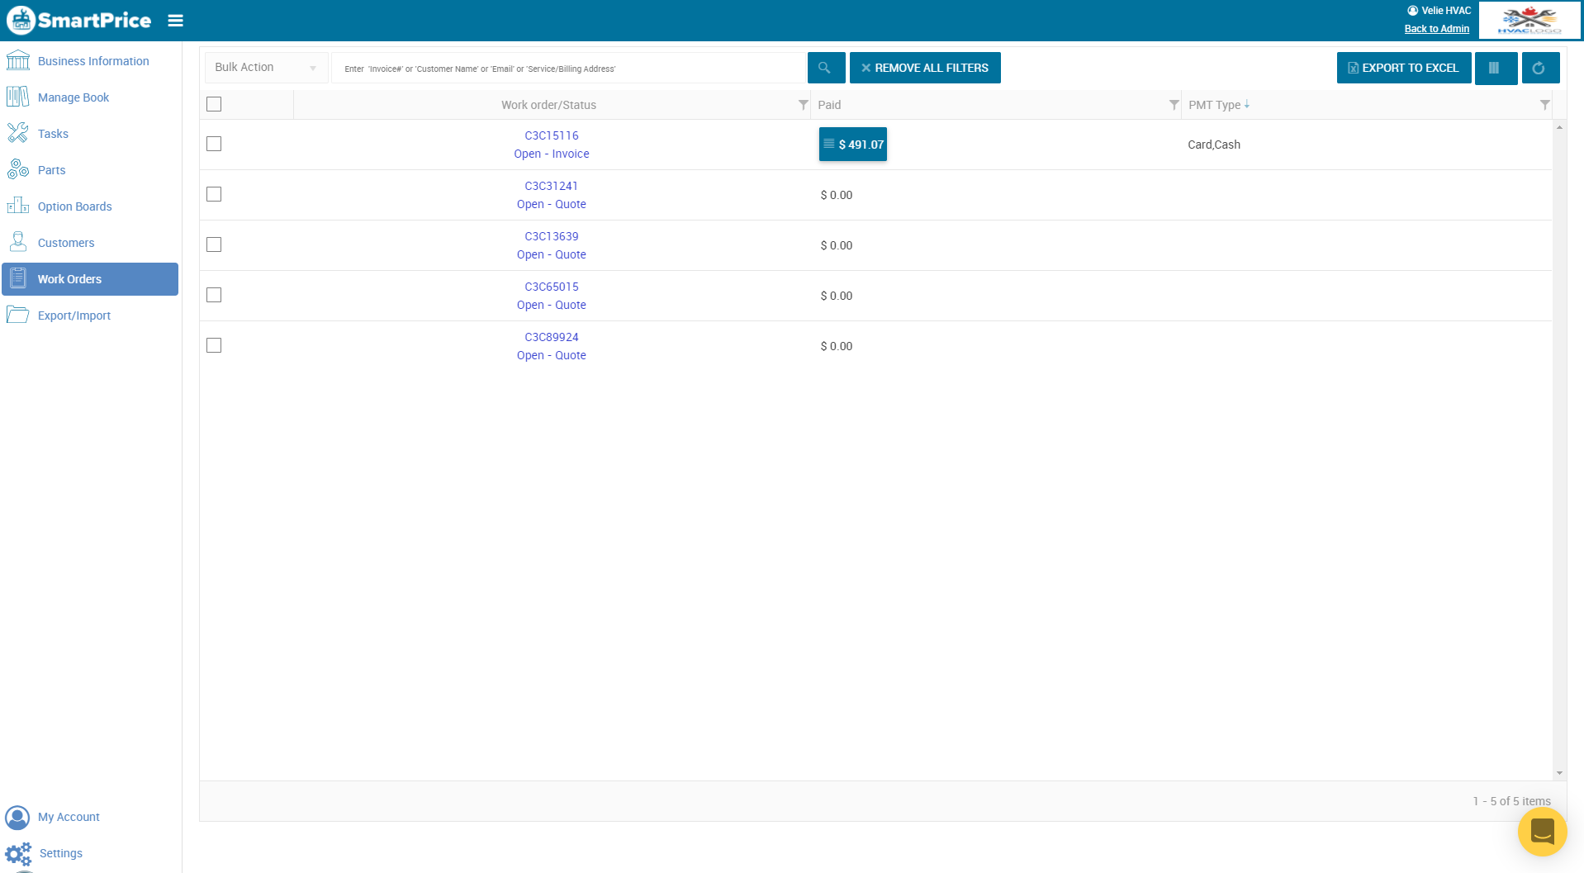
Task: Click the search magnifier icon
Action: [x=825, y=68]
